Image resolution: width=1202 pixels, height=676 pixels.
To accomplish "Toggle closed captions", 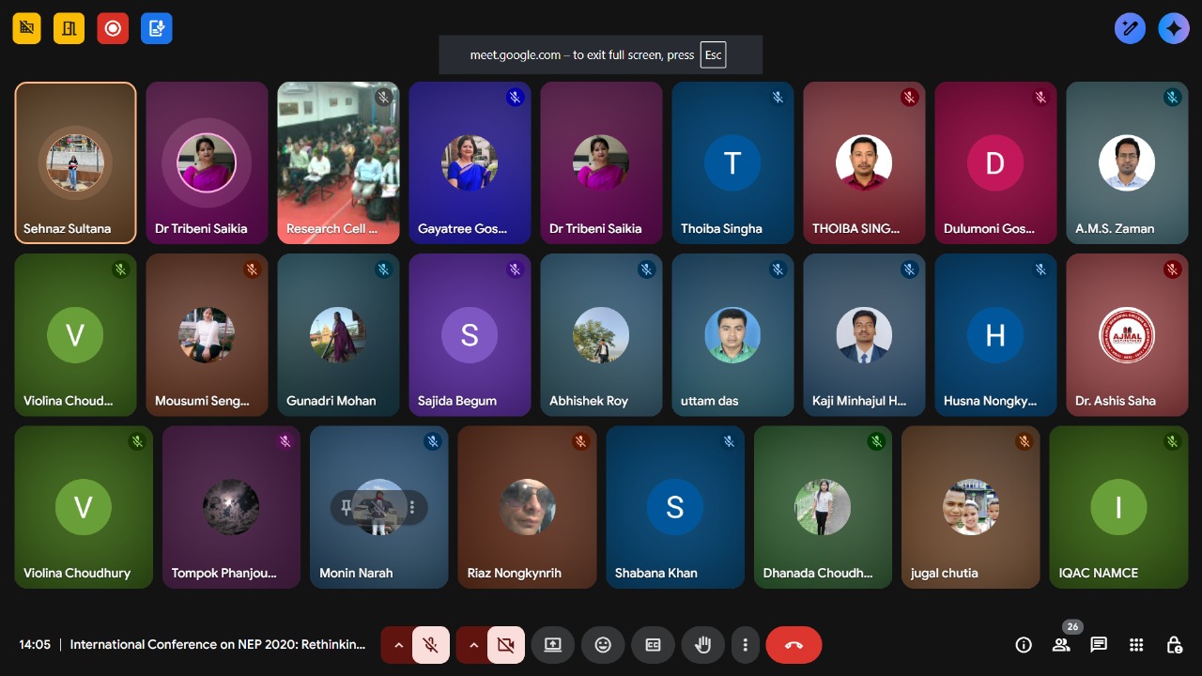I will 653,645.
